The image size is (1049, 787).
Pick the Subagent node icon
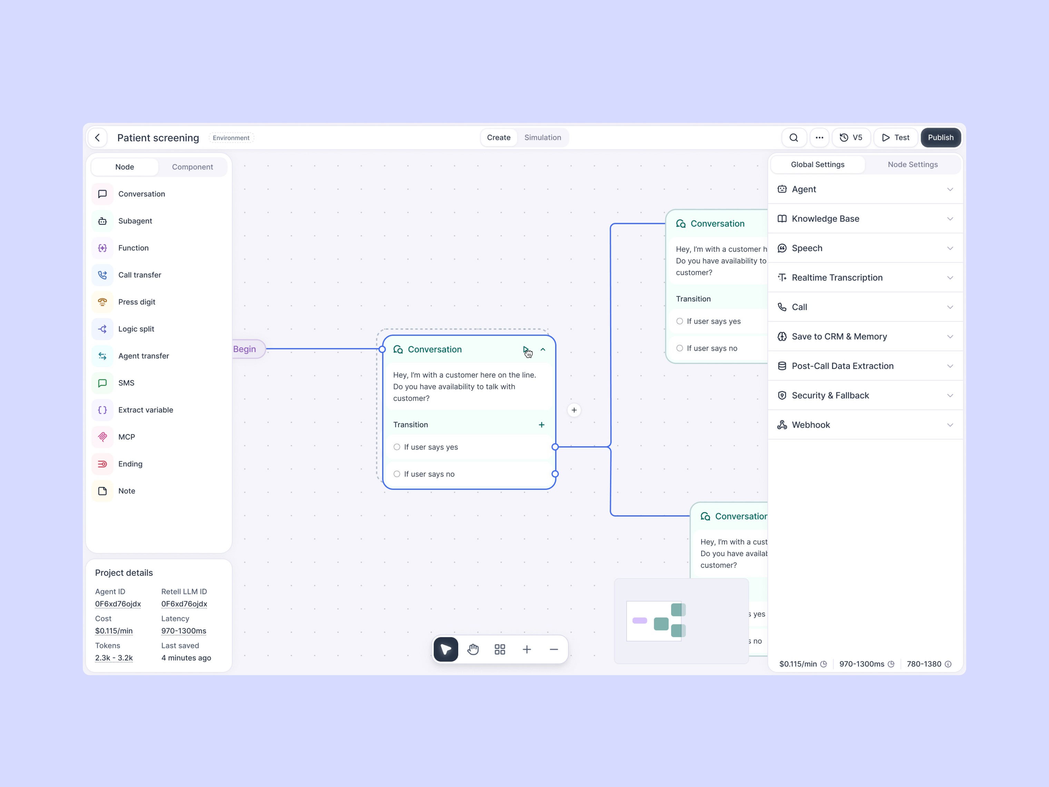click(x=102, y=221)
